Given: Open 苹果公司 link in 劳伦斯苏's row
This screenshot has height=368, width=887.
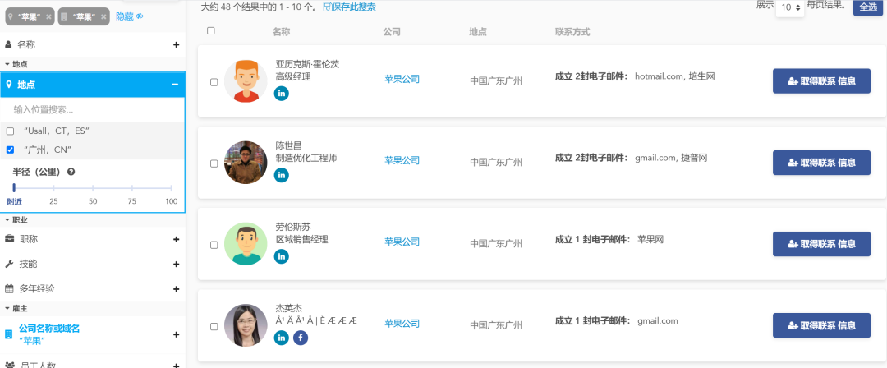Looking at the screenshot, I should (x=402, y=241).
